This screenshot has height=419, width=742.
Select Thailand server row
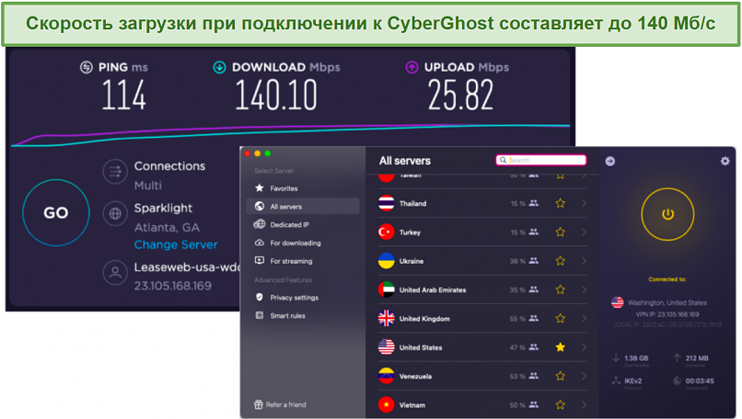click(x=482, y=203)
